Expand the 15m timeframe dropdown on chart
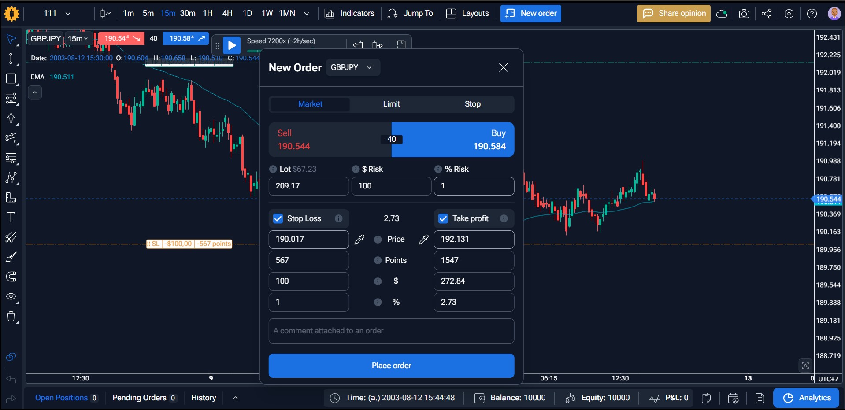The width and height of the screenshot is (845, 410). 78,39
